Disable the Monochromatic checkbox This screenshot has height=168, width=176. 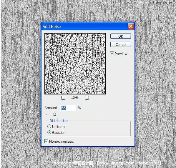coord(47,141)
